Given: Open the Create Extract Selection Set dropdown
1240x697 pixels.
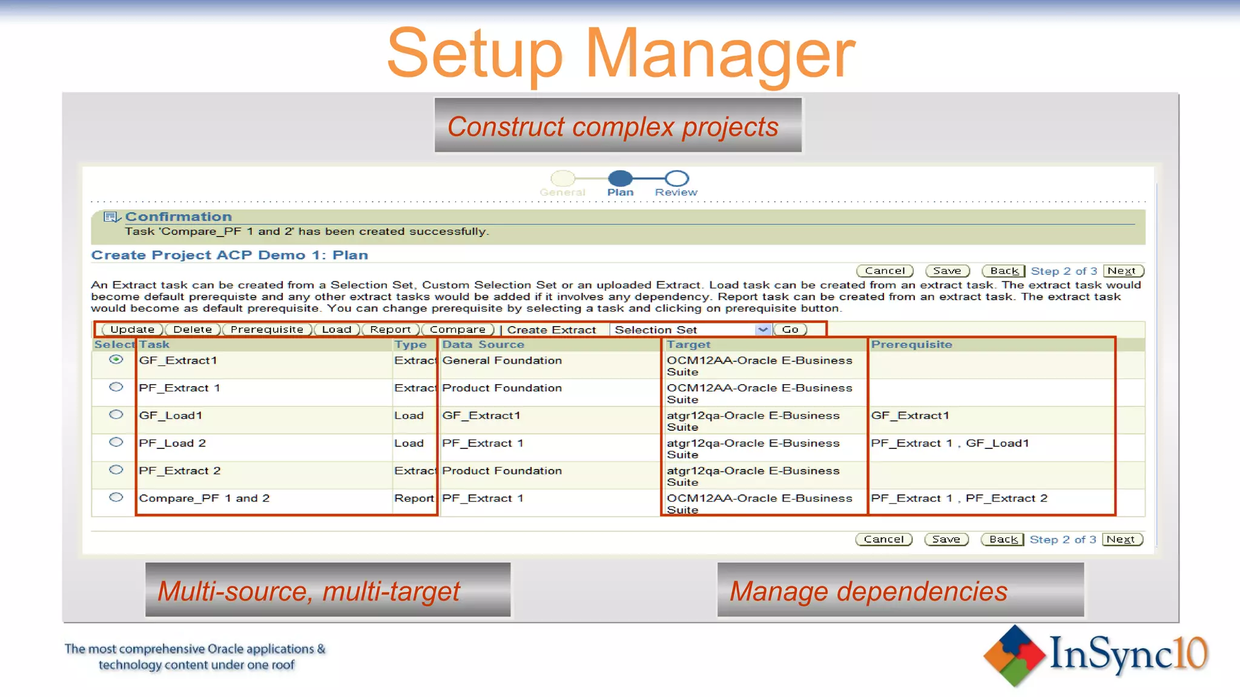Looking at the screenshot, I should (691, 330).
